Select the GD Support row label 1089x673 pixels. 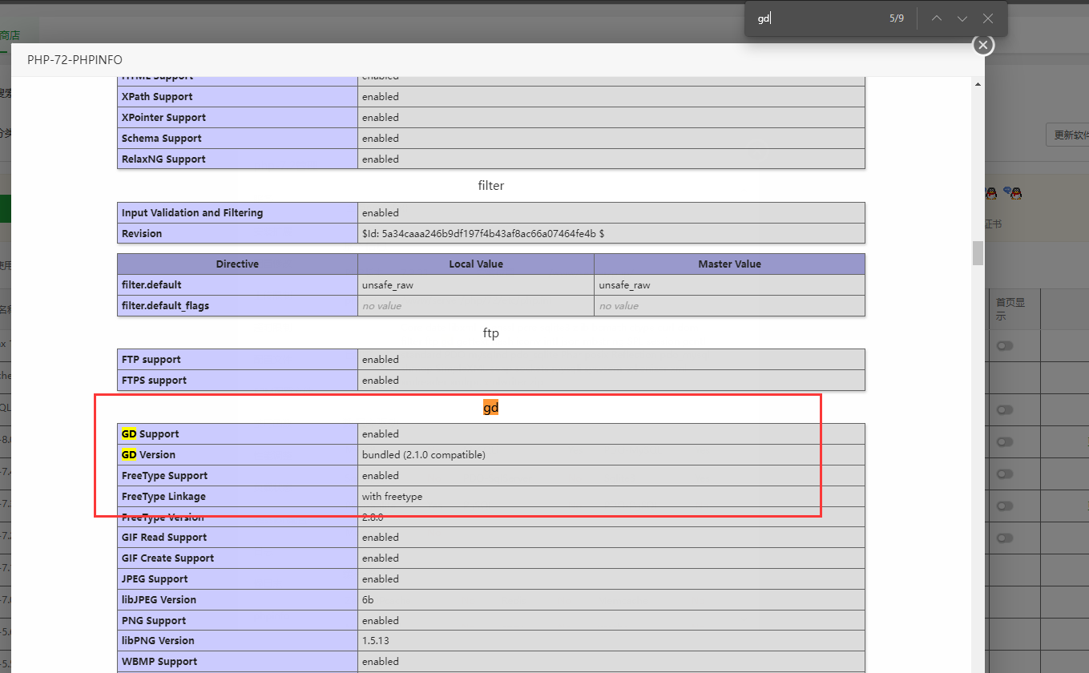[x=151, y=433]
